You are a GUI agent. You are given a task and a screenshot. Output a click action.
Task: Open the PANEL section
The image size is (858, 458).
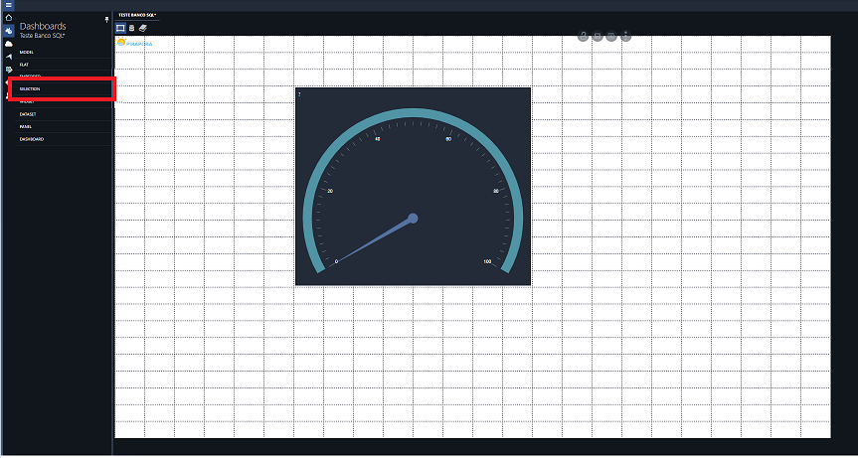(26, 126)
